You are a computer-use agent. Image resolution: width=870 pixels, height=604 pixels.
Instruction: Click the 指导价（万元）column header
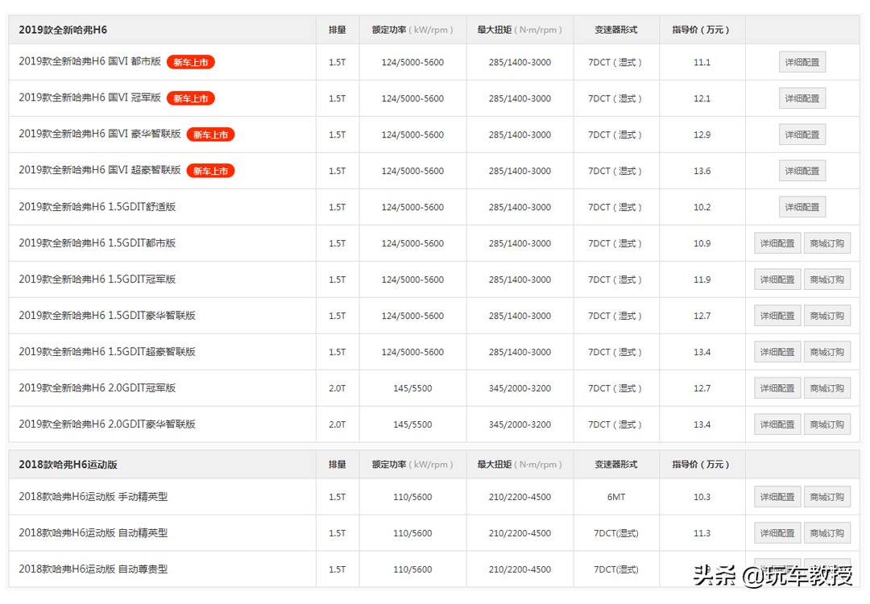[700, 29]
